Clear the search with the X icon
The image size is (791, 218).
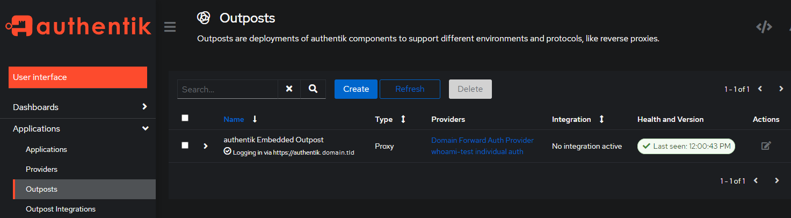289,89
